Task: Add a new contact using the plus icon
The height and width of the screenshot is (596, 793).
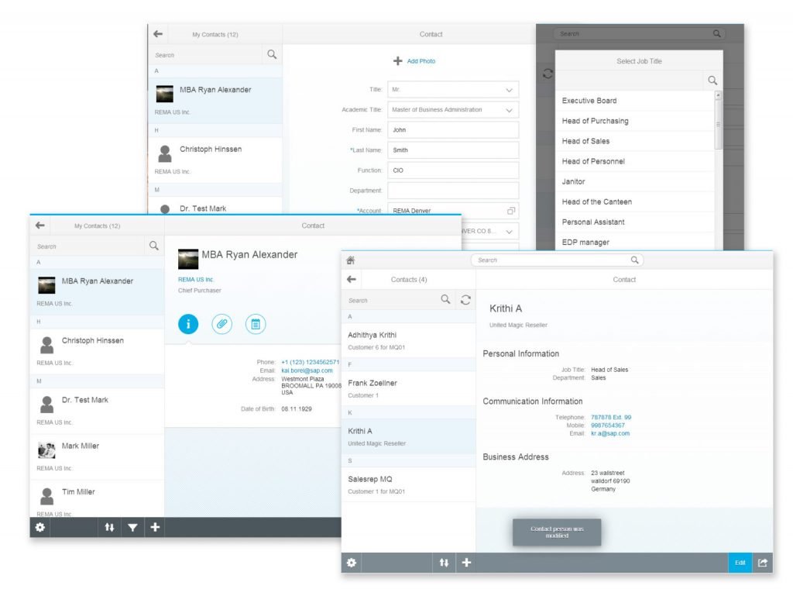Action: (466, 563)
